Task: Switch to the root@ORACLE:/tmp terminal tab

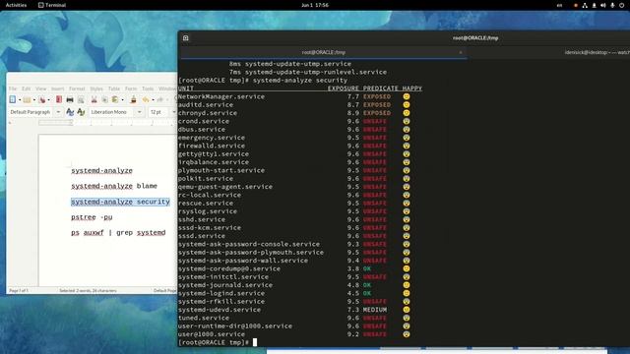Action: tap(324, 52)
